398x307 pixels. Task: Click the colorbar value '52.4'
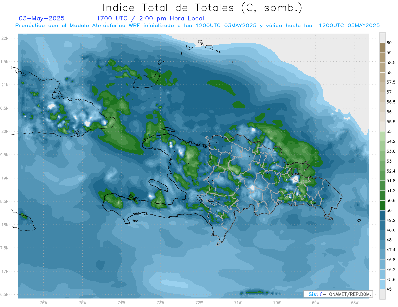tap(391, 171)
